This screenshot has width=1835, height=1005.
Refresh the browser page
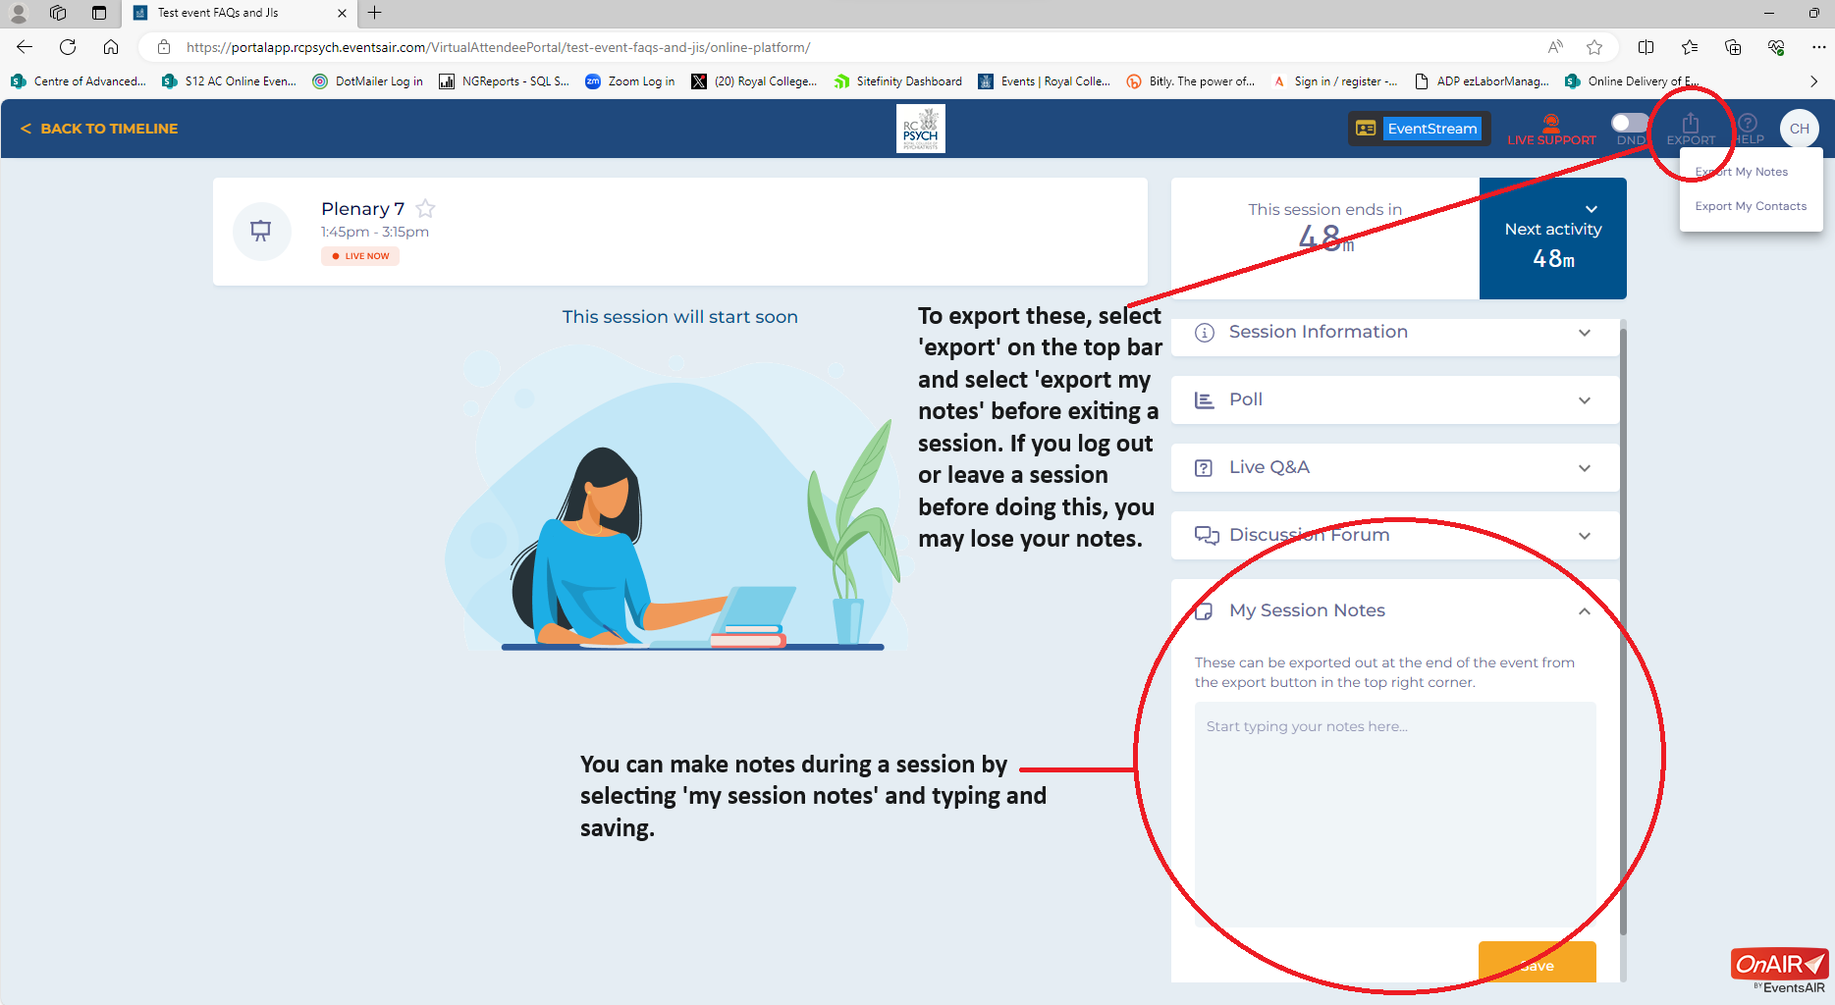click(x=68, y=47)
